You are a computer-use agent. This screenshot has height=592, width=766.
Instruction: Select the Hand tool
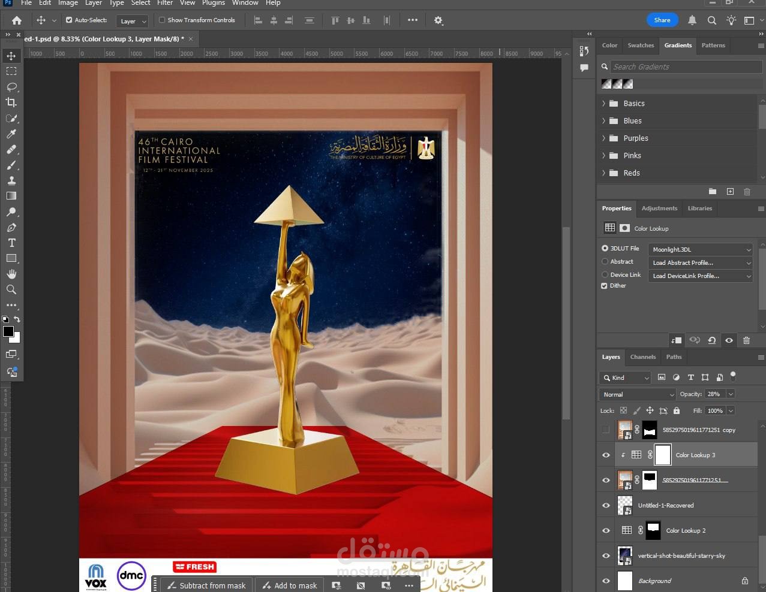[11, 274]
